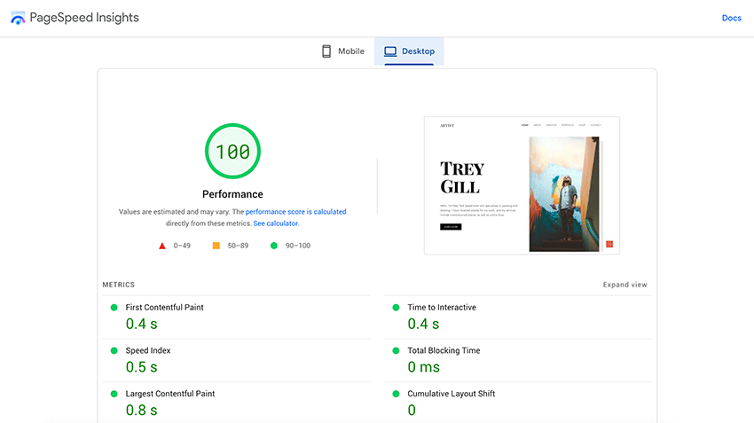Screen dimensions: 754x423
Task: Click the mobile phone icon
Action: (x=326, y=51)
